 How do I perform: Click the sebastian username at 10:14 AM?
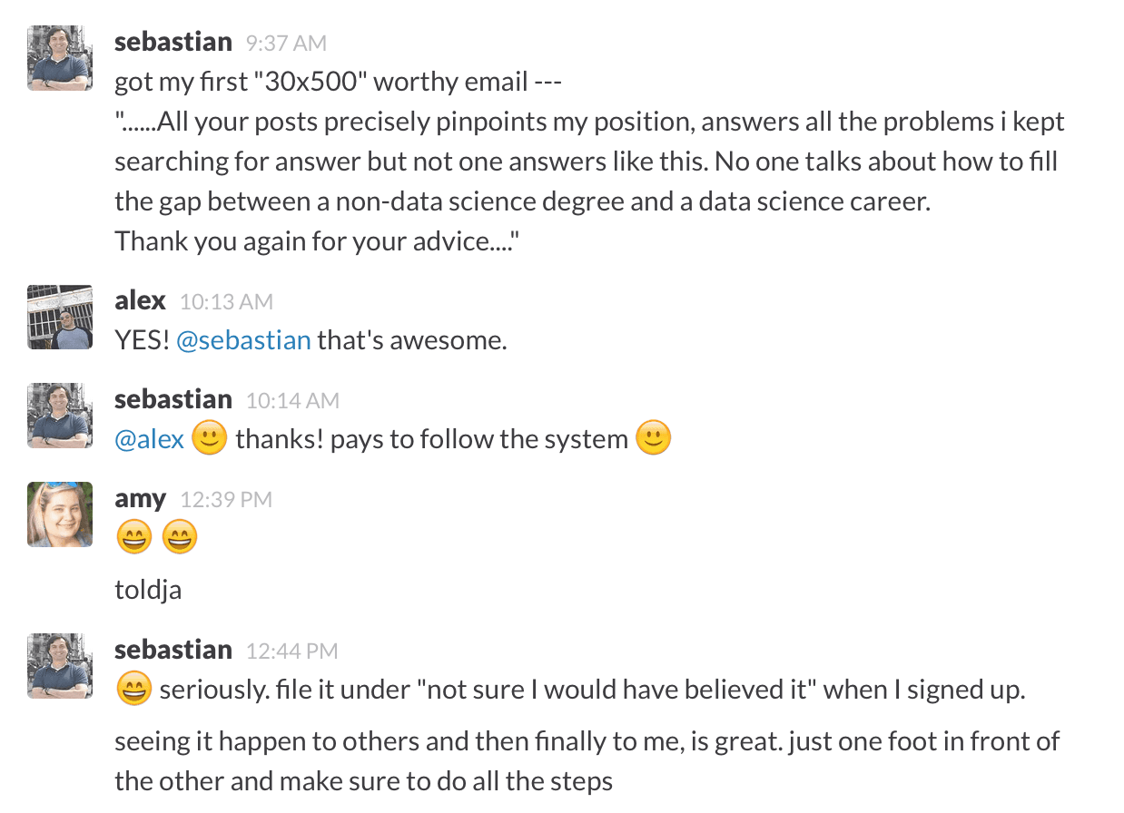point(173,399)
